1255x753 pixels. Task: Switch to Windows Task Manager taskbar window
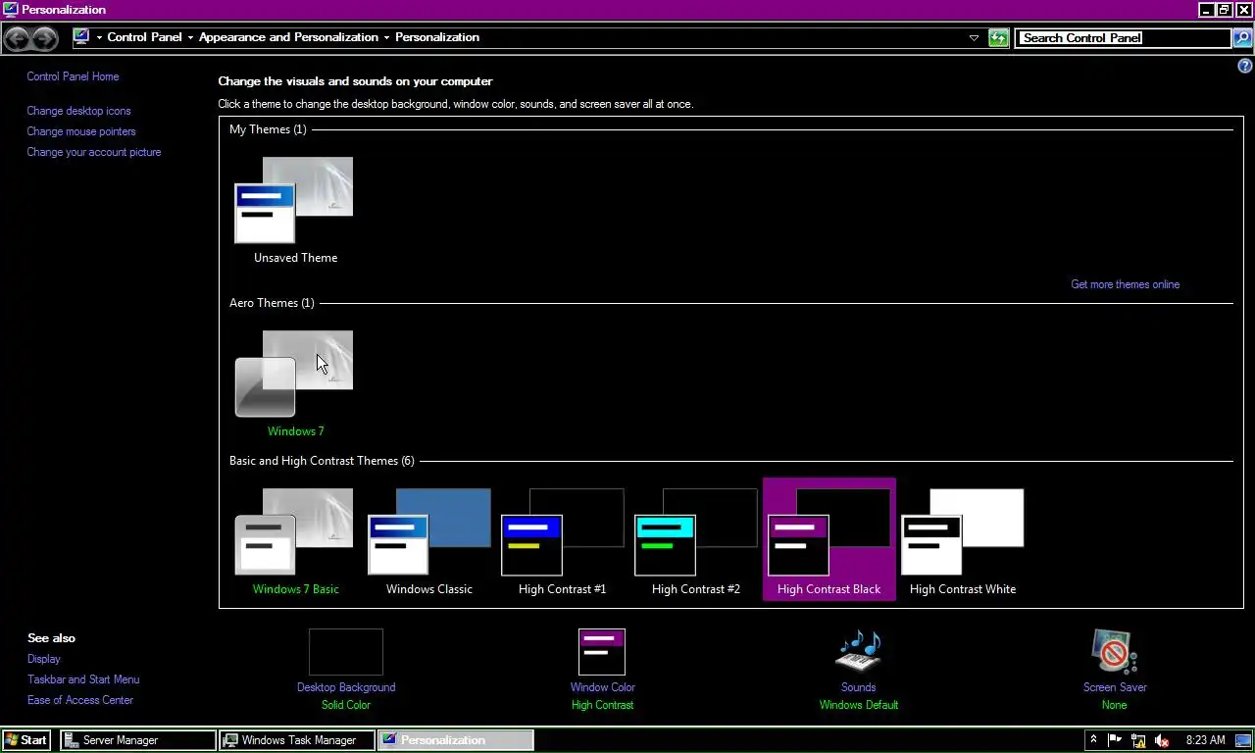[297, 740]
